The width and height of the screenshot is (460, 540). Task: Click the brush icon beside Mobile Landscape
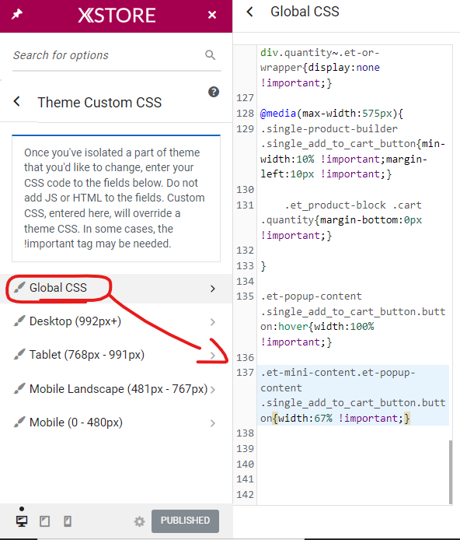click(19, 388)
